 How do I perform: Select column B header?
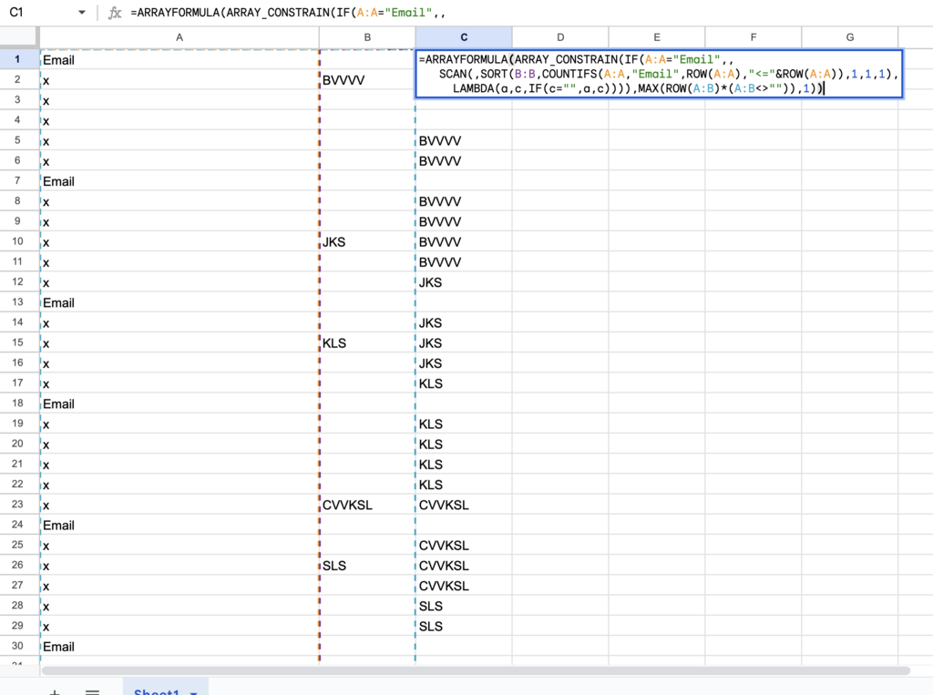367,37
